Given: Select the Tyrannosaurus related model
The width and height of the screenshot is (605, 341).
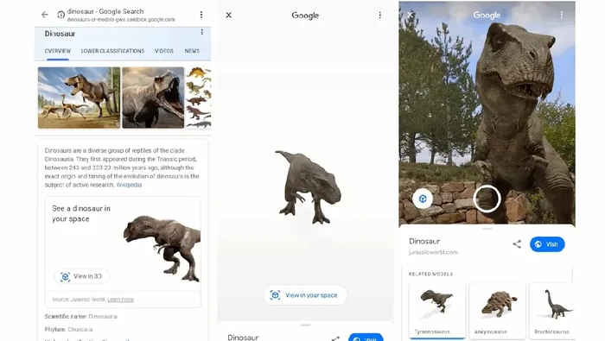Looking at the screenshot, I should click(437, 311).
